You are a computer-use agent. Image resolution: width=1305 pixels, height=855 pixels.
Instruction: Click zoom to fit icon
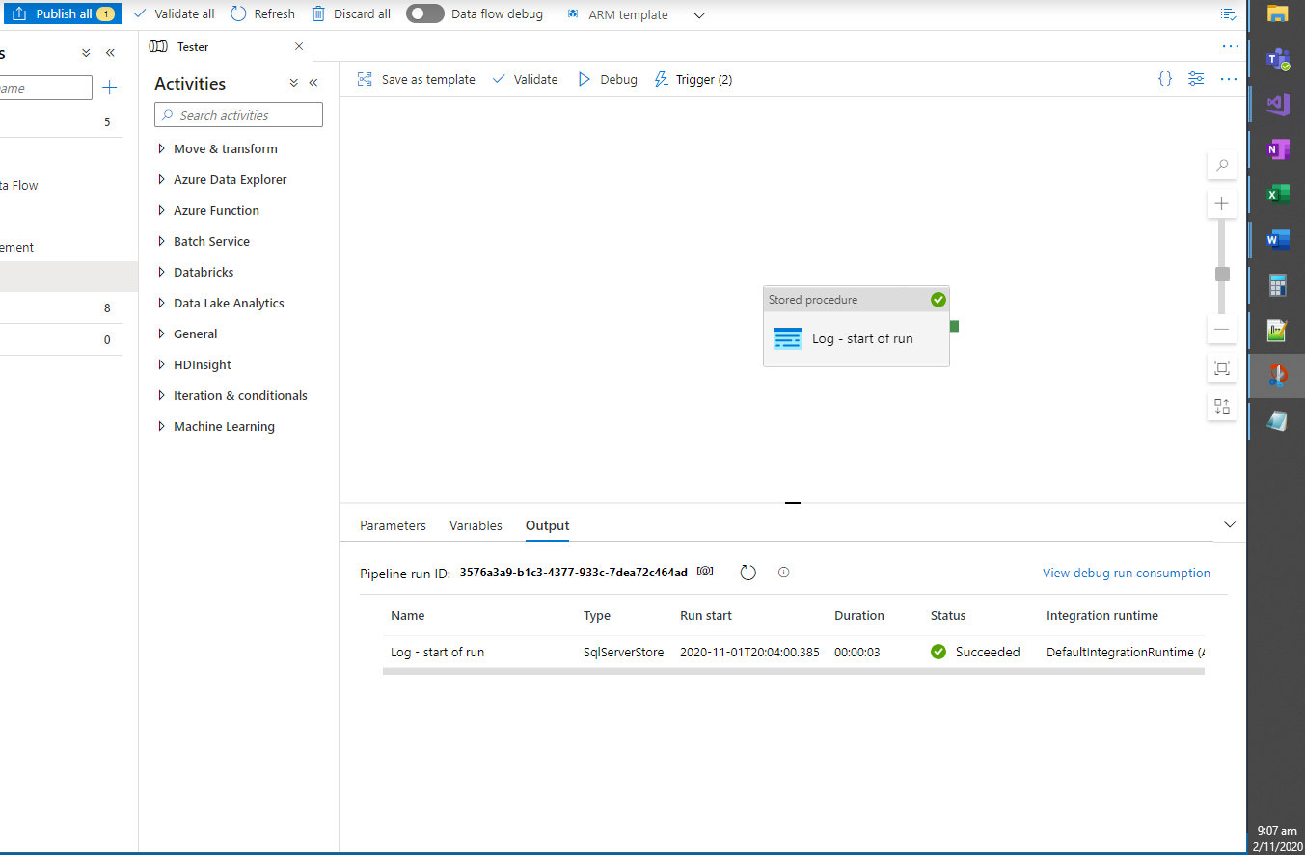point(1222,367)
